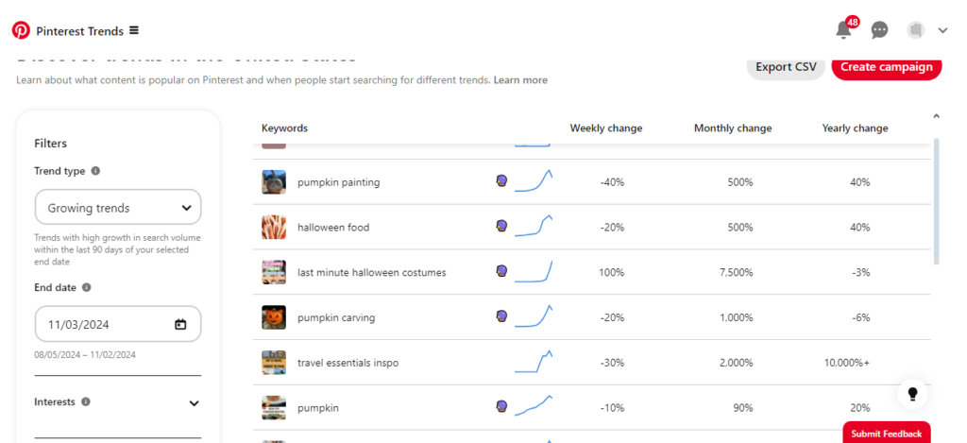This screenshot has height=443, width=967.
Task: Collapse table using the top-right caret
Action: (x=936, y=115)
